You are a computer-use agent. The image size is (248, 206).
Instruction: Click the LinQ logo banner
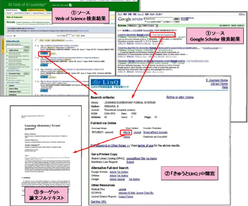coord(106,82)
